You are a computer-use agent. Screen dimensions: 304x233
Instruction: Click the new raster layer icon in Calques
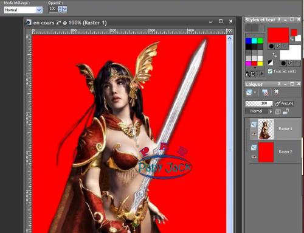click(x=249, y=92)
